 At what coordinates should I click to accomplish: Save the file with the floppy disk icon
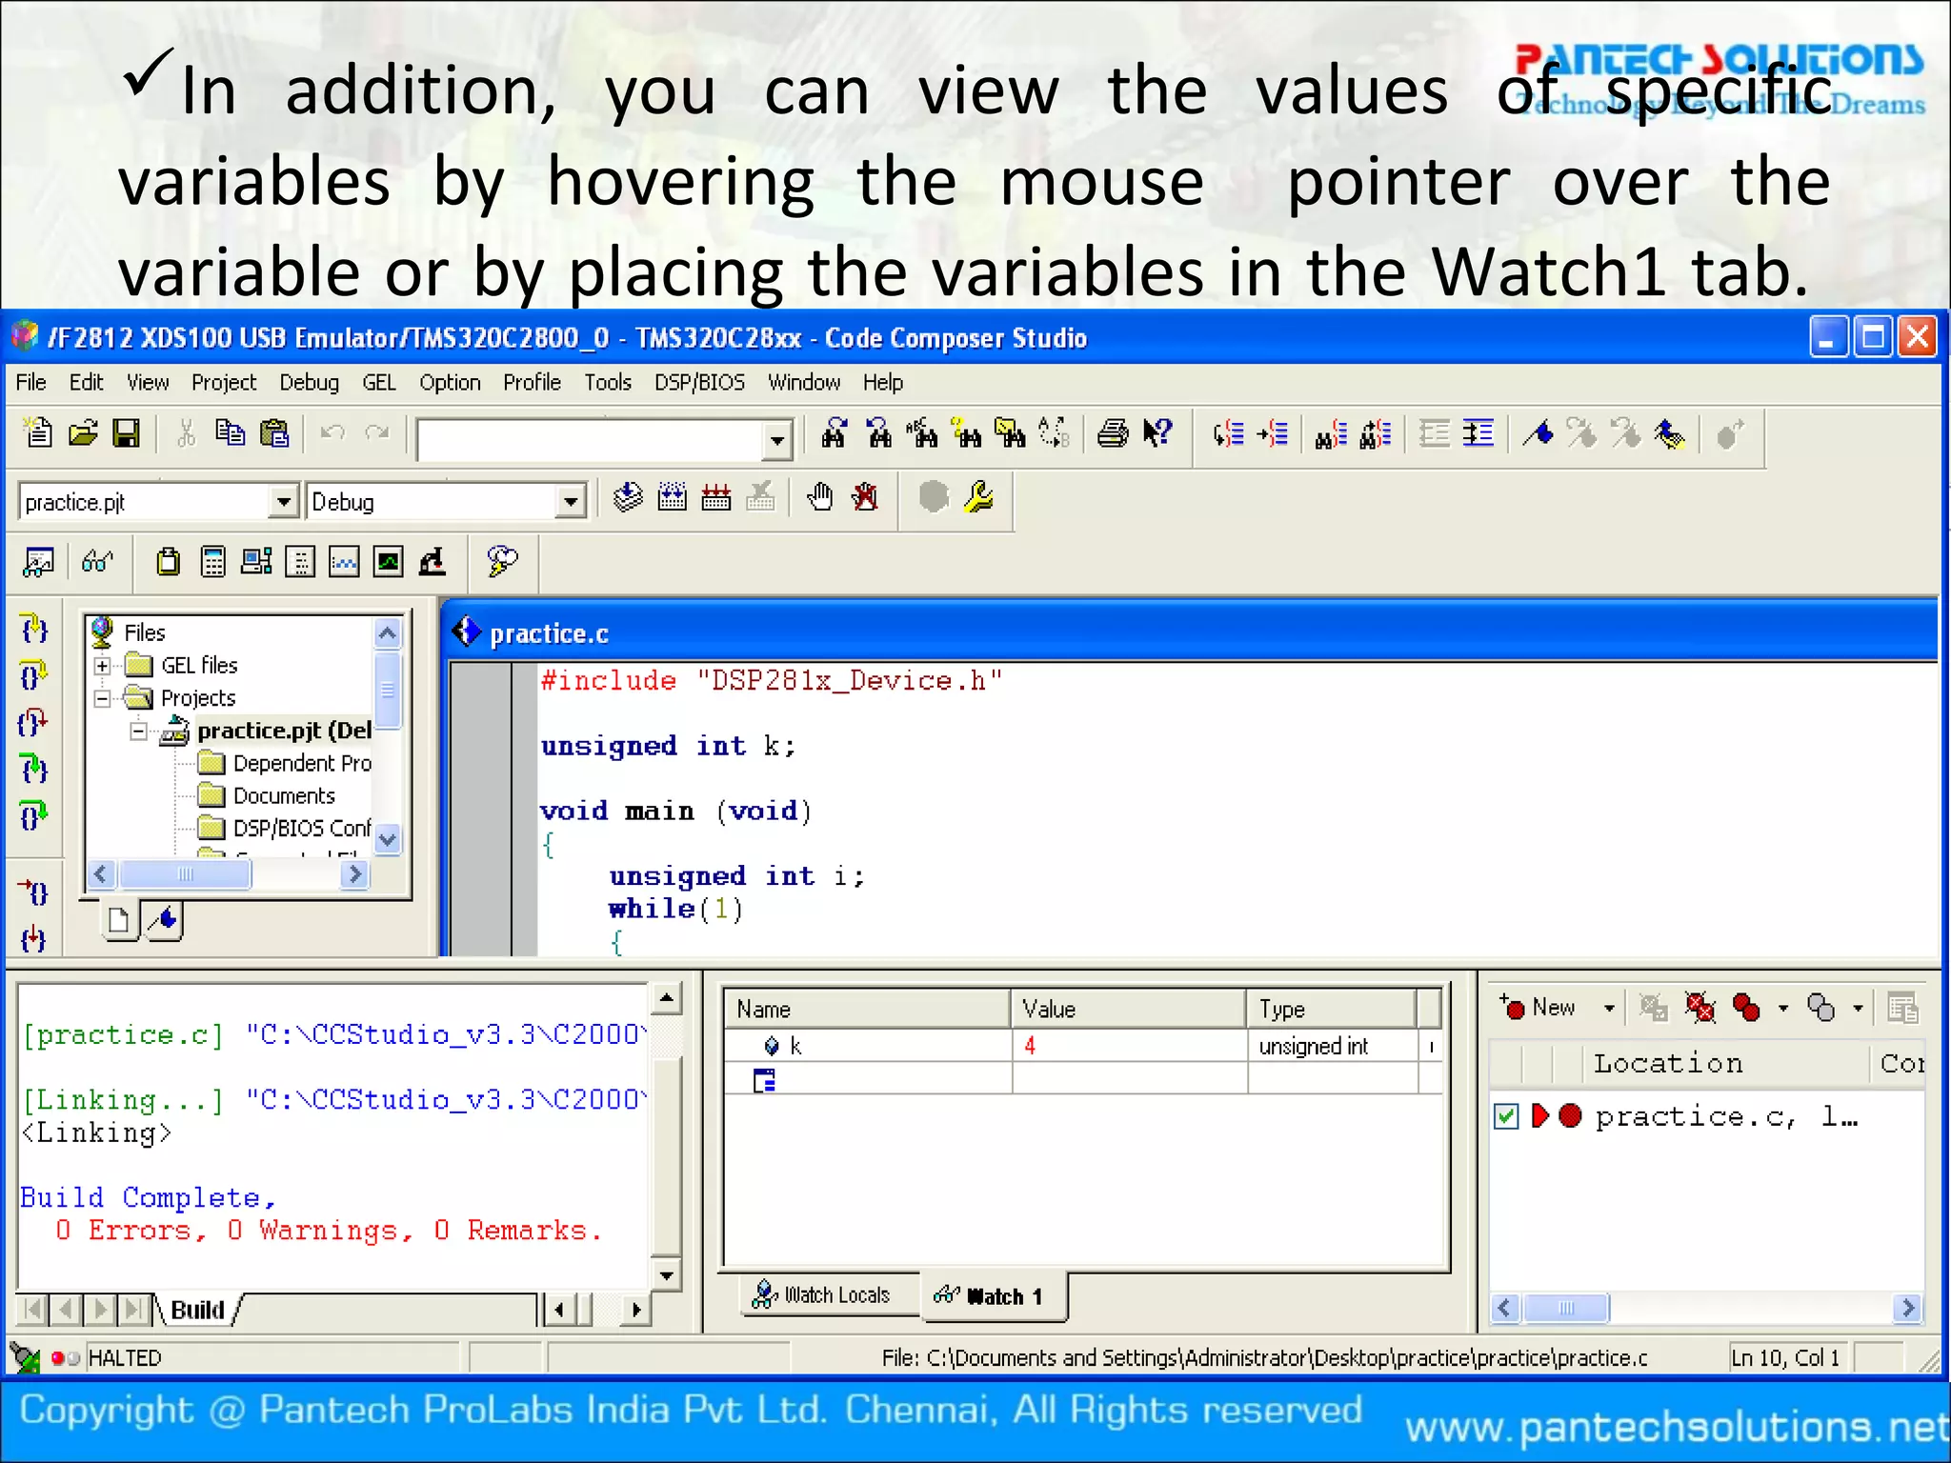coord(127,433)
